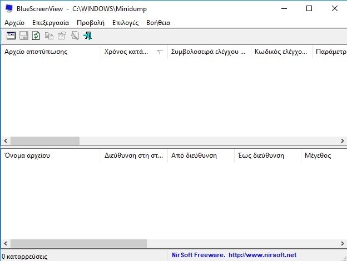Refresh the crash list via toolbar icon
This screenshot has height=261, width=347.
click(36, 36)
